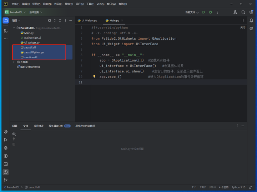The width and height of the screenshot is (257, 192).
Task: Open the Project view dropdown
Action: coord(16,20)
